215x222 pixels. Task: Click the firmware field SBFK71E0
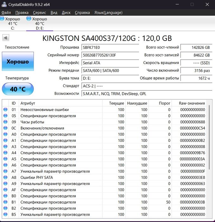(x=110, y=48)
